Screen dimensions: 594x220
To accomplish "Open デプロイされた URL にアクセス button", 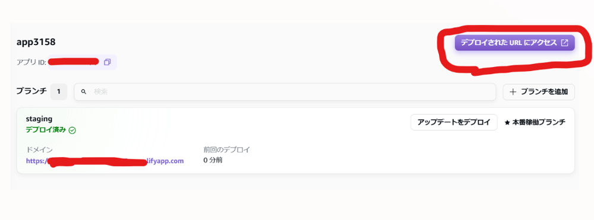I will click(x=515, y=43).
